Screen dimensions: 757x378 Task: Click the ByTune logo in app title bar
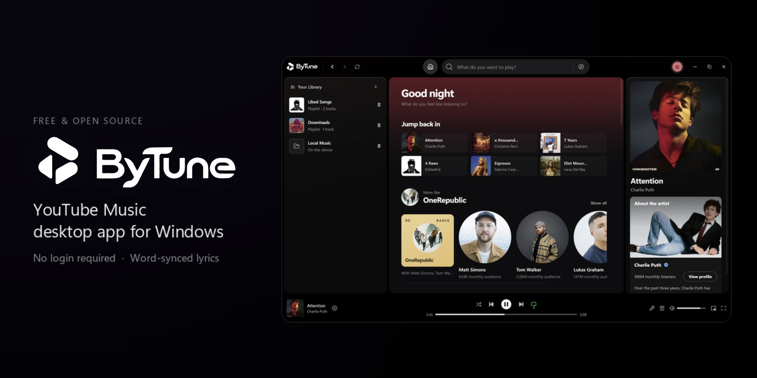point(302,66)
